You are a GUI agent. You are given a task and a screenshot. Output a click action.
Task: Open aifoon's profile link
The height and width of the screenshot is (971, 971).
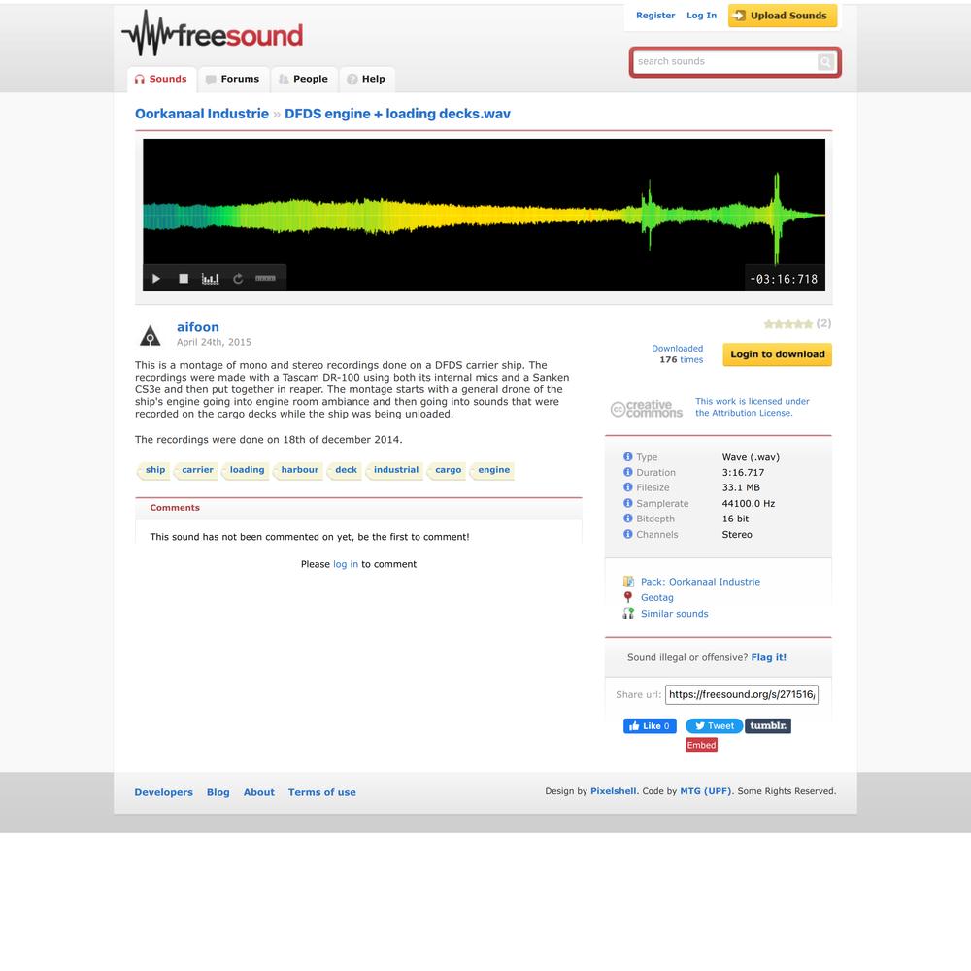click(x=197, y=327)
